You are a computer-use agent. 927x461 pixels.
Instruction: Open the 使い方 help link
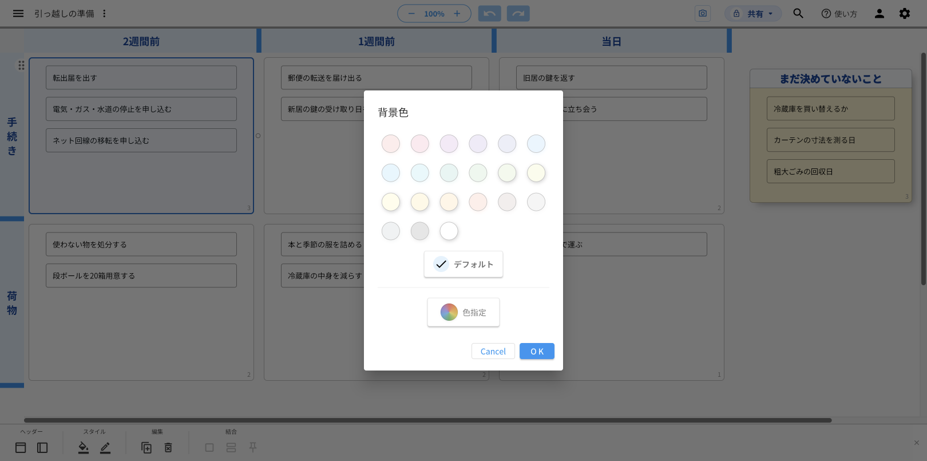[839, 14]
